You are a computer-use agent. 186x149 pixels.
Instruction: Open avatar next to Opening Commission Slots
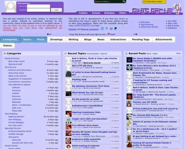[69, 114]
